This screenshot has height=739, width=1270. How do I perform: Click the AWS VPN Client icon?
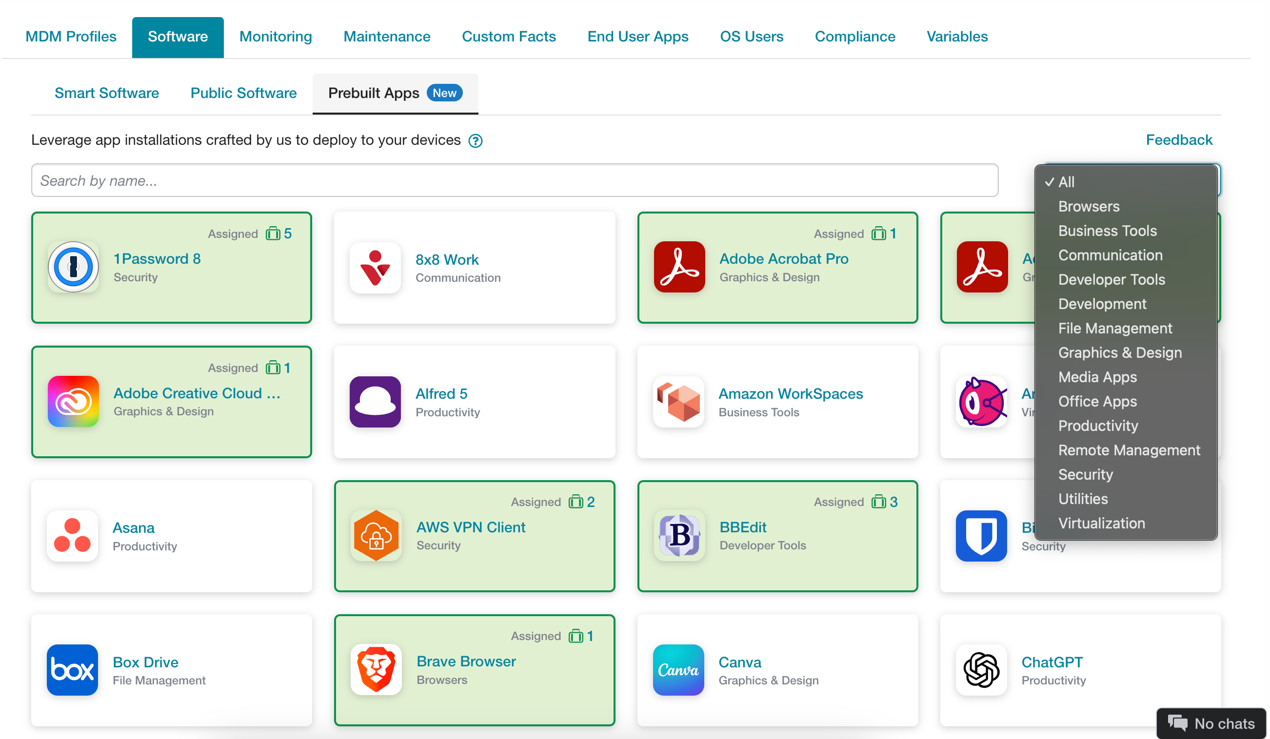pos(376,536)
